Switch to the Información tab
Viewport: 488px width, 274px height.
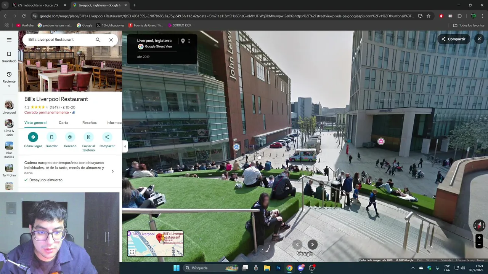coord(114,123)
